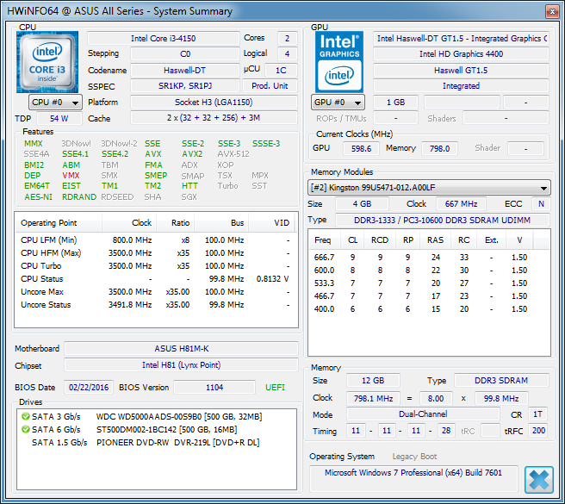This screenshot has width=565, height=504.
Task: Select the CPU Turbo row
Action: [156, 266]
